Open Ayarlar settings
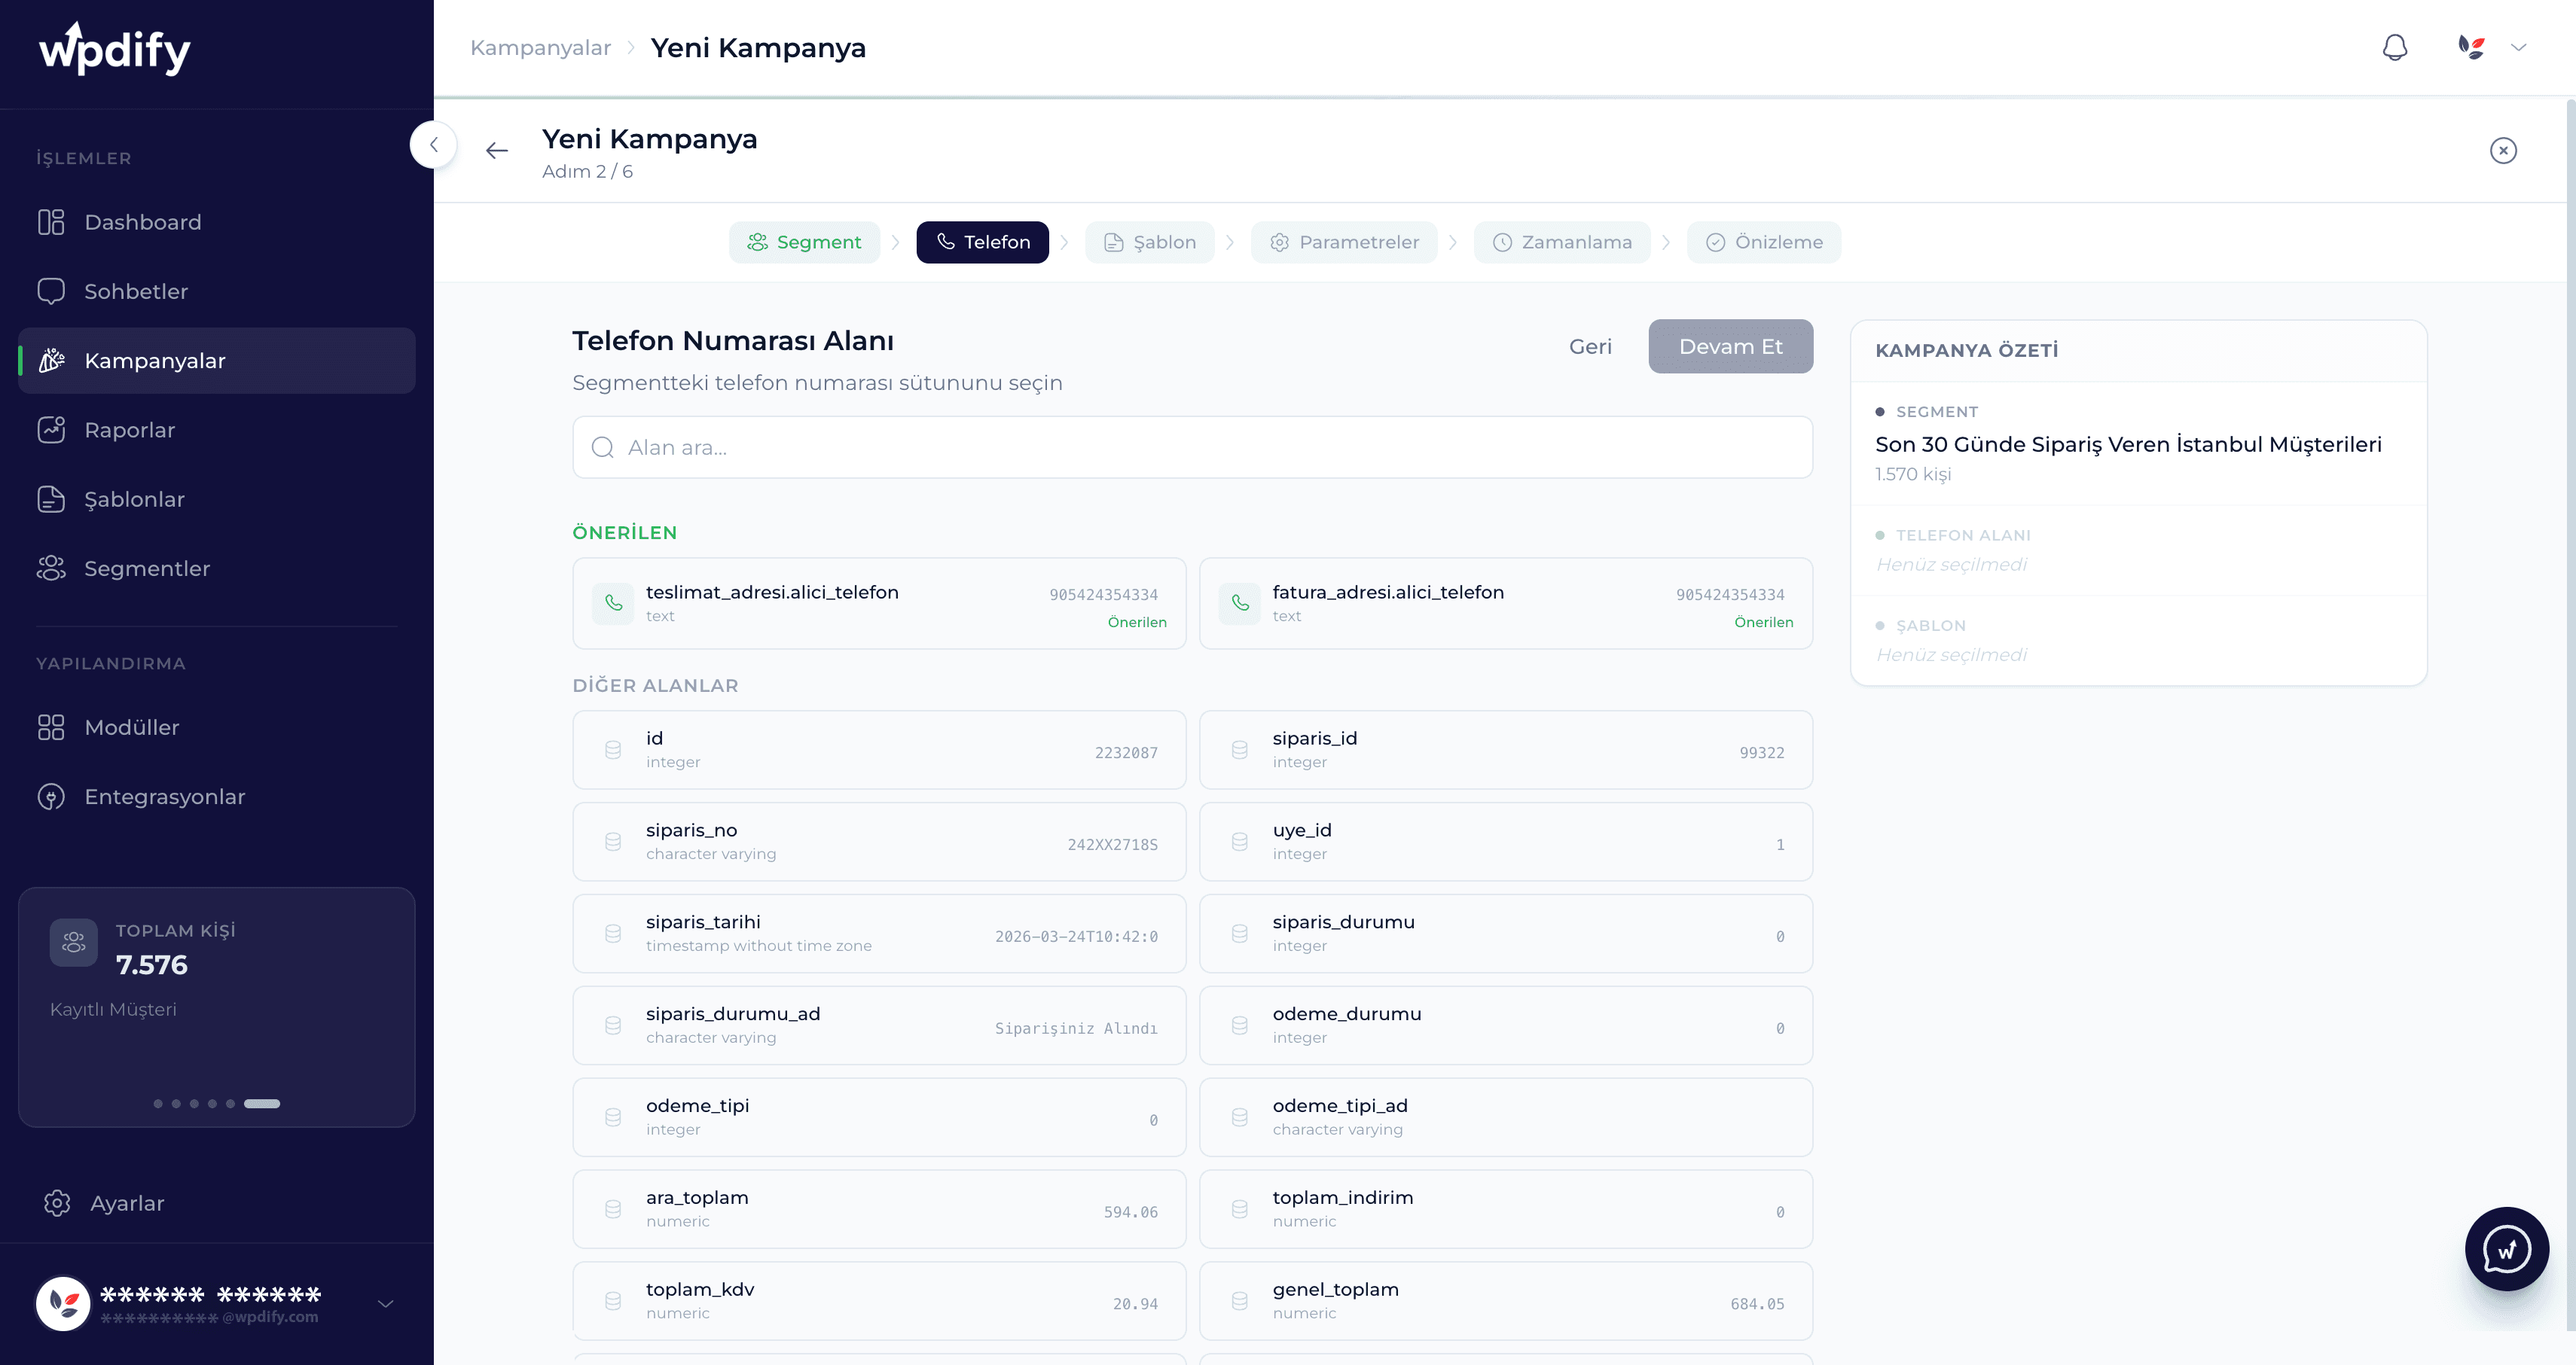The height and width of the screenshot is (1365, 2576). (217, 1203)
